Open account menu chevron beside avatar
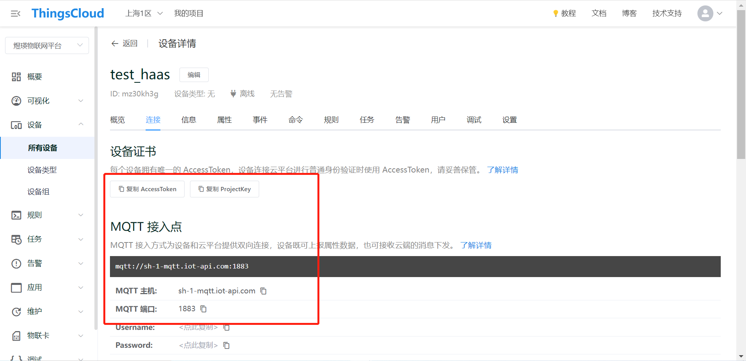Image resolution: width=746 pixels, height=361 pixels. [x=720, y=14]
